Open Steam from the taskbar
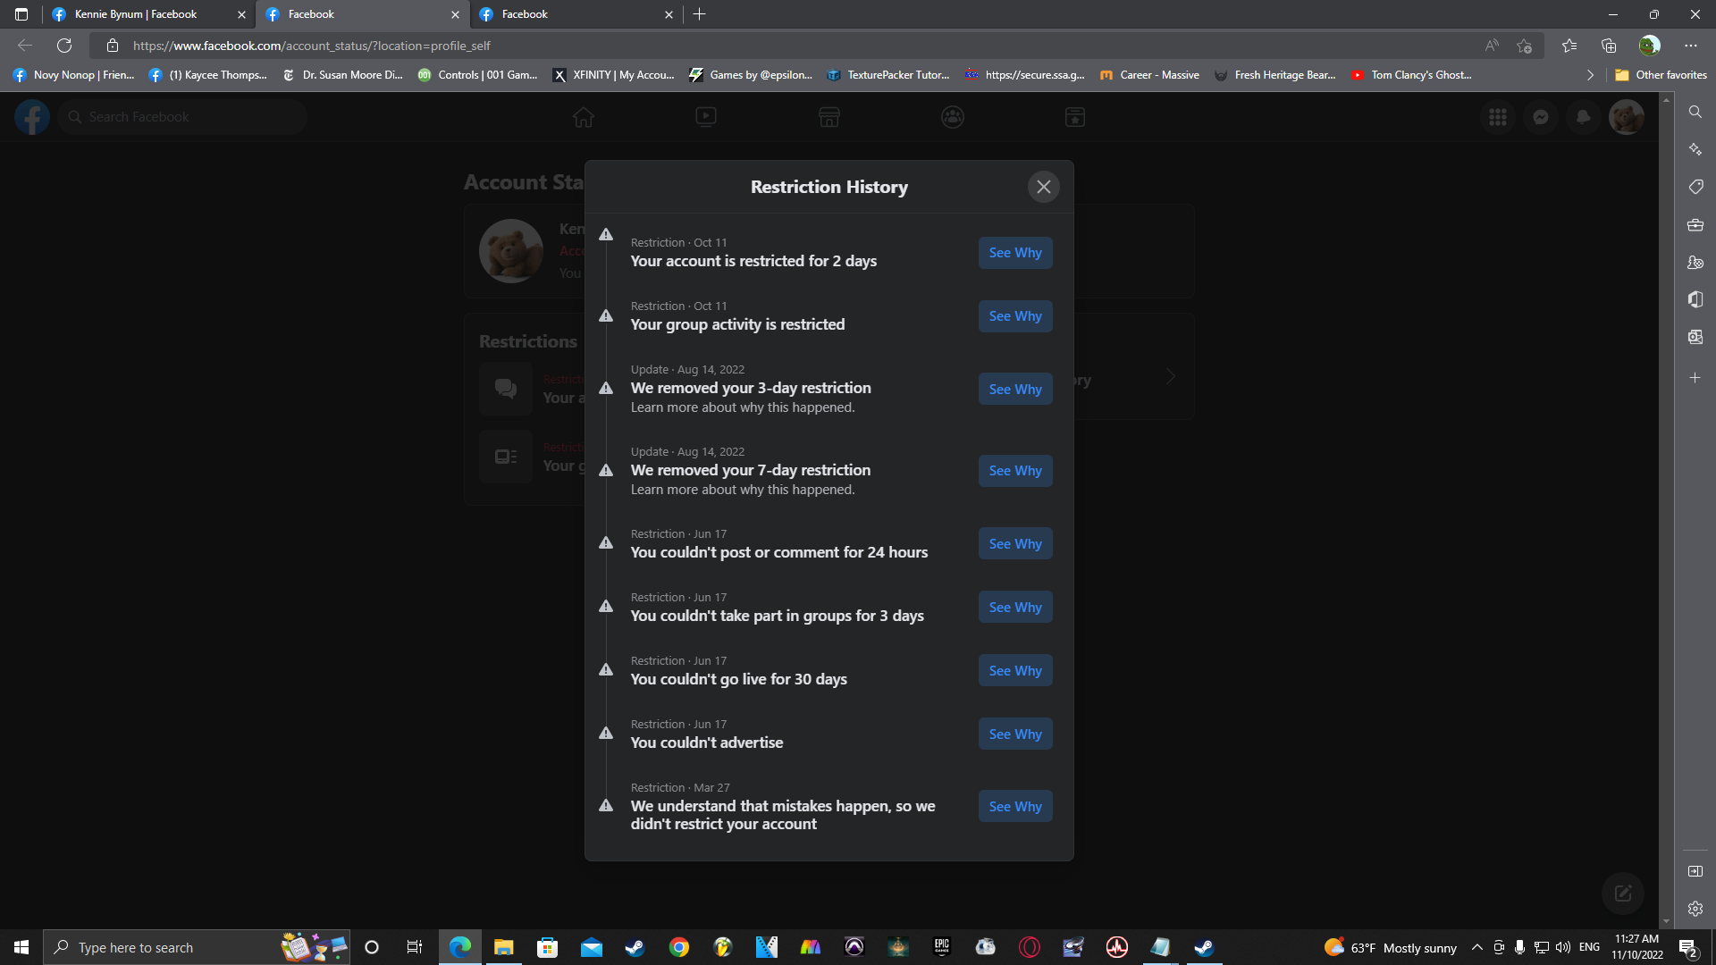This screenshot has width=1716, height=965. tap(635, 947)
